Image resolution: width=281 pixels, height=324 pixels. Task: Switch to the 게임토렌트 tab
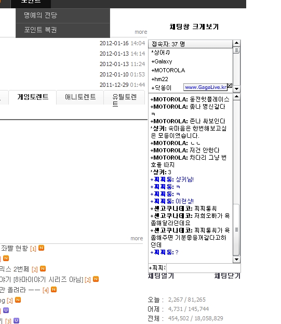[x=33, y=97]
